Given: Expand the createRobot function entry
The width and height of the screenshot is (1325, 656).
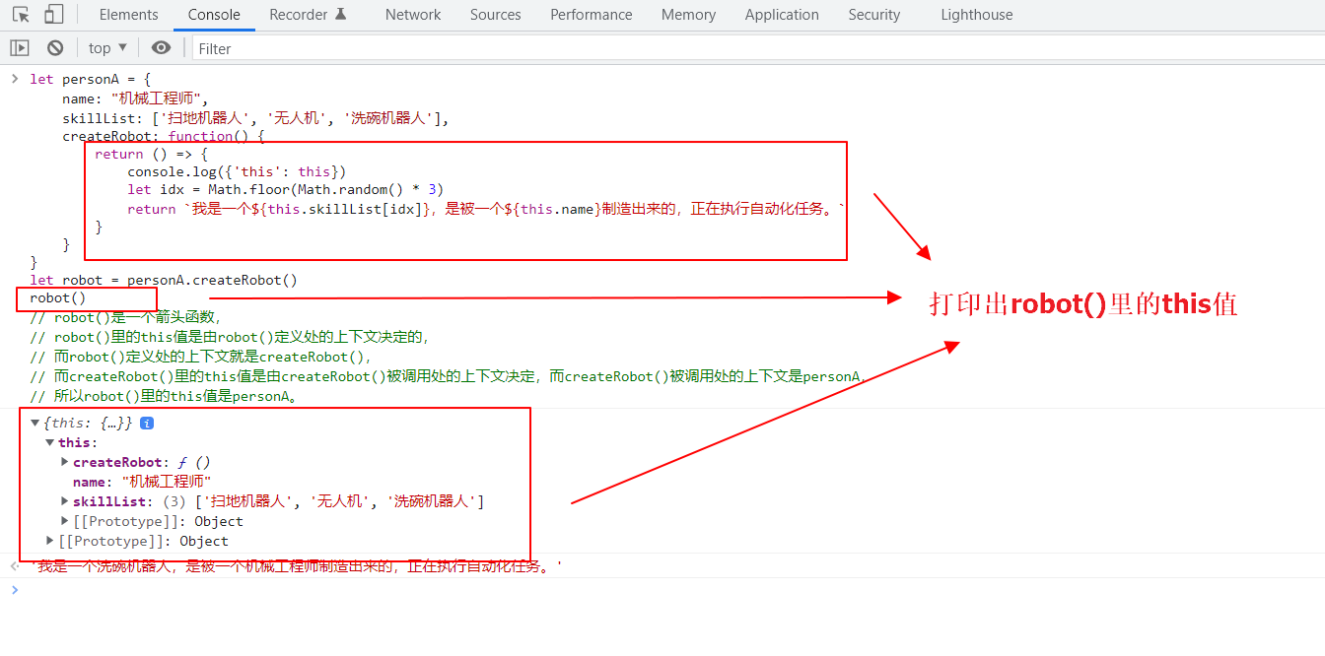Looking at the screenshot, I should point(64,462).
